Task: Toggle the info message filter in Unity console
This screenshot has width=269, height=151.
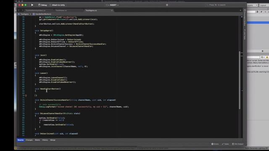Action: coord(262,57)
